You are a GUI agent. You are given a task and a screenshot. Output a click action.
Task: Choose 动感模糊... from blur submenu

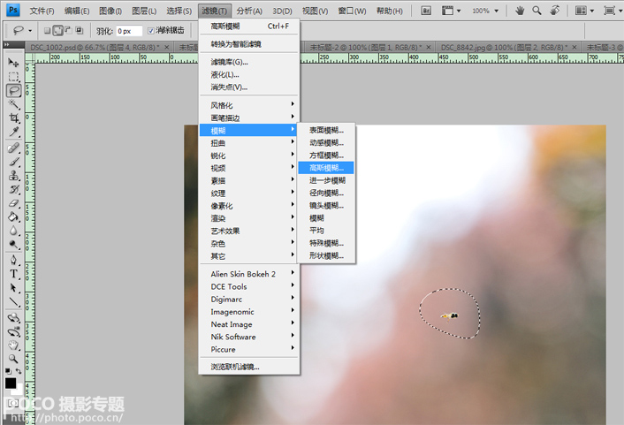click(x=326, y=142)
